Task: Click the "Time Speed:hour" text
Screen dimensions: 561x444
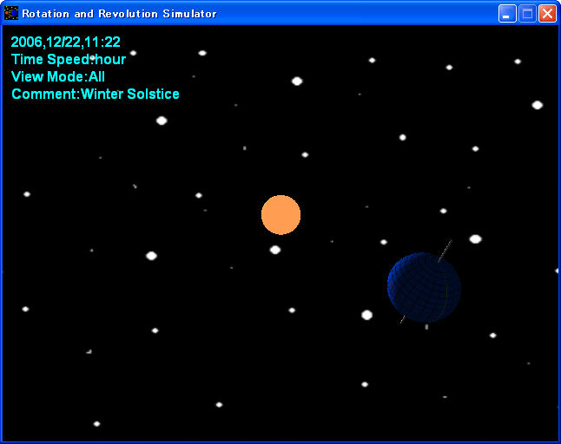Action: point(69,59)
